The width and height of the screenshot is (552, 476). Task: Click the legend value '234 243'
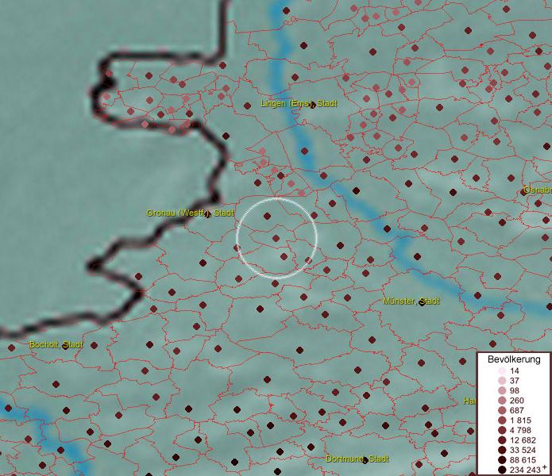[x=525, y=470]
